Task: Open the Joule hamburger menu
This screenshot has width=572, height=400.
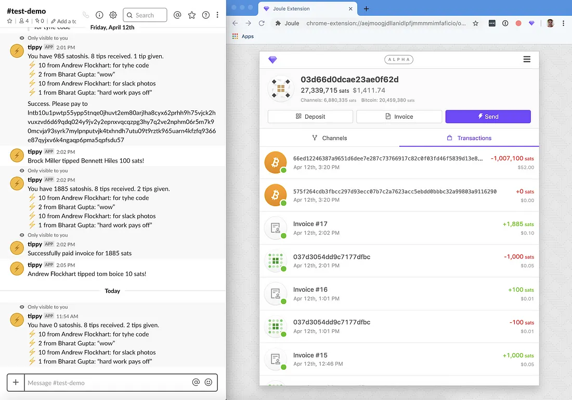Action: 527,59
